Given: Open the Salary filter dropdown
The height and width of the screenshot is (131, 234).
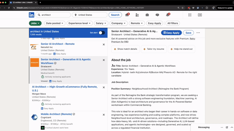Looking at the screenshot, I should pyautogui.click(x=101, y=23).
